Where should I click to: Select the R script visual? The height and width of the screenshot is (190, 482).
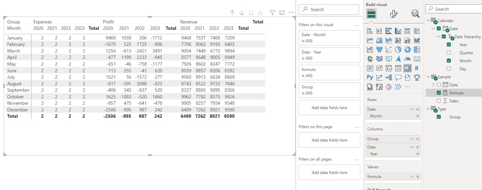[x=417, y=68]
